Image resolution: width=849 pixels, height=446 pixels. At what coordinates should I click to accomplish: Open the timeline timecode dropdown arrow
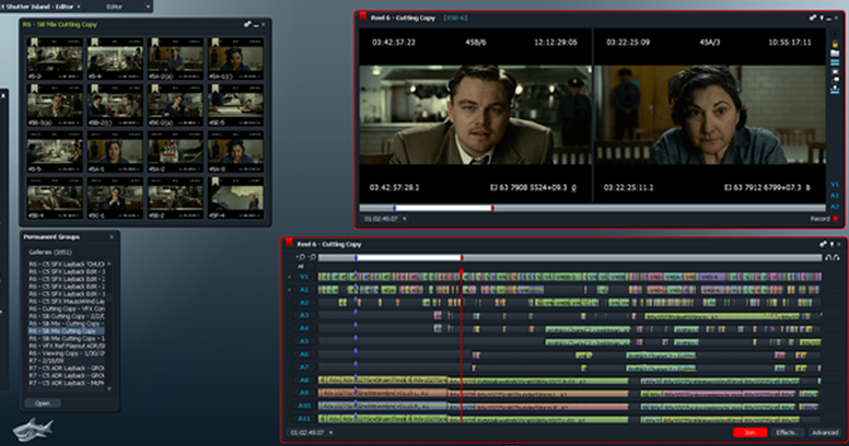point(331,433)
